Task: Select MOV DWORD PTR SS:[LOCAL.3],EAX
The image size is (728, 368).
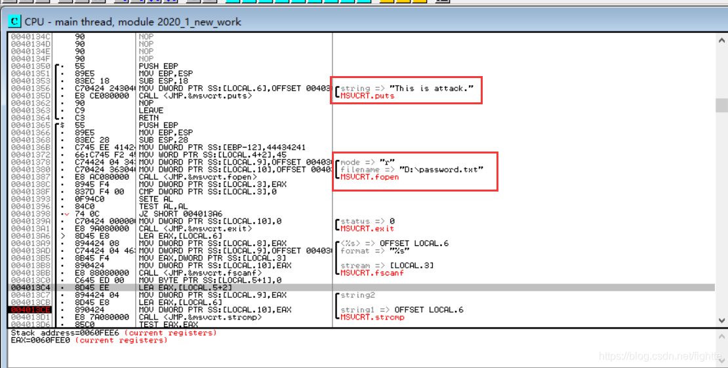Action: click(212, 184)
